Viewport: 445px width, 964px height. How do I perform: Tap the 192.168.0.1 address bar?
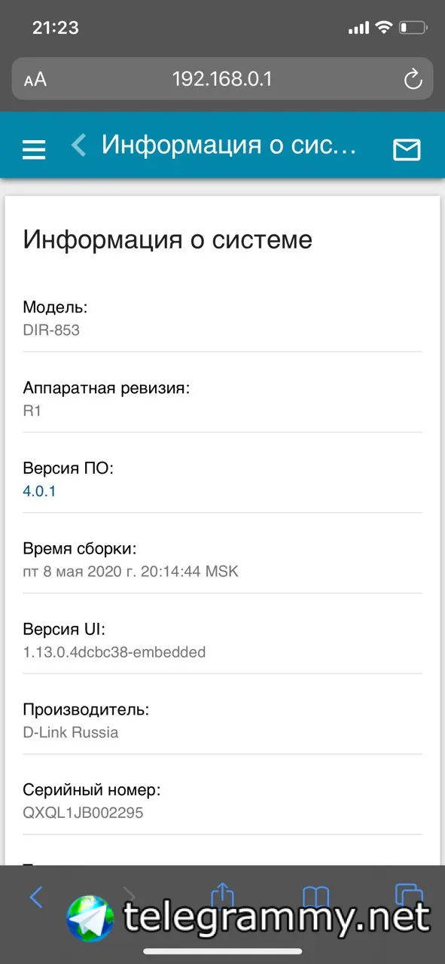pos(222,79)
